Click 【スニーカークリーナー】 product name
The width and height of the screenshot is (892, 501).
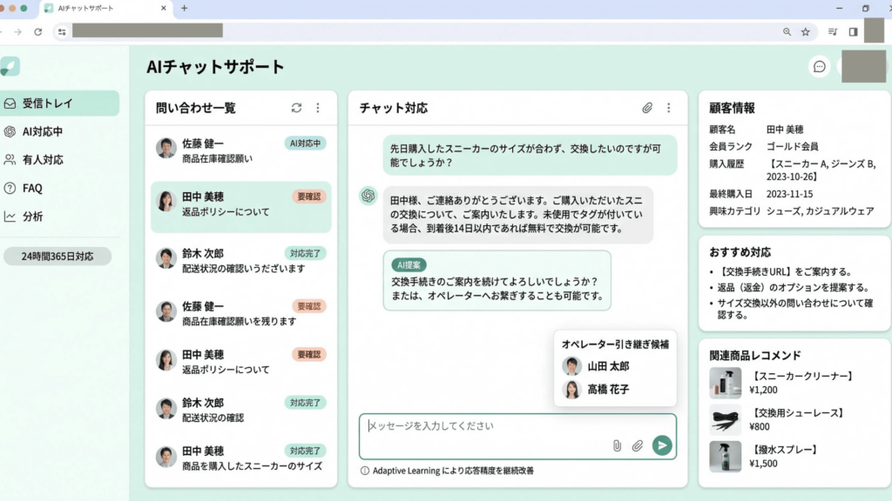click(803, 376)
